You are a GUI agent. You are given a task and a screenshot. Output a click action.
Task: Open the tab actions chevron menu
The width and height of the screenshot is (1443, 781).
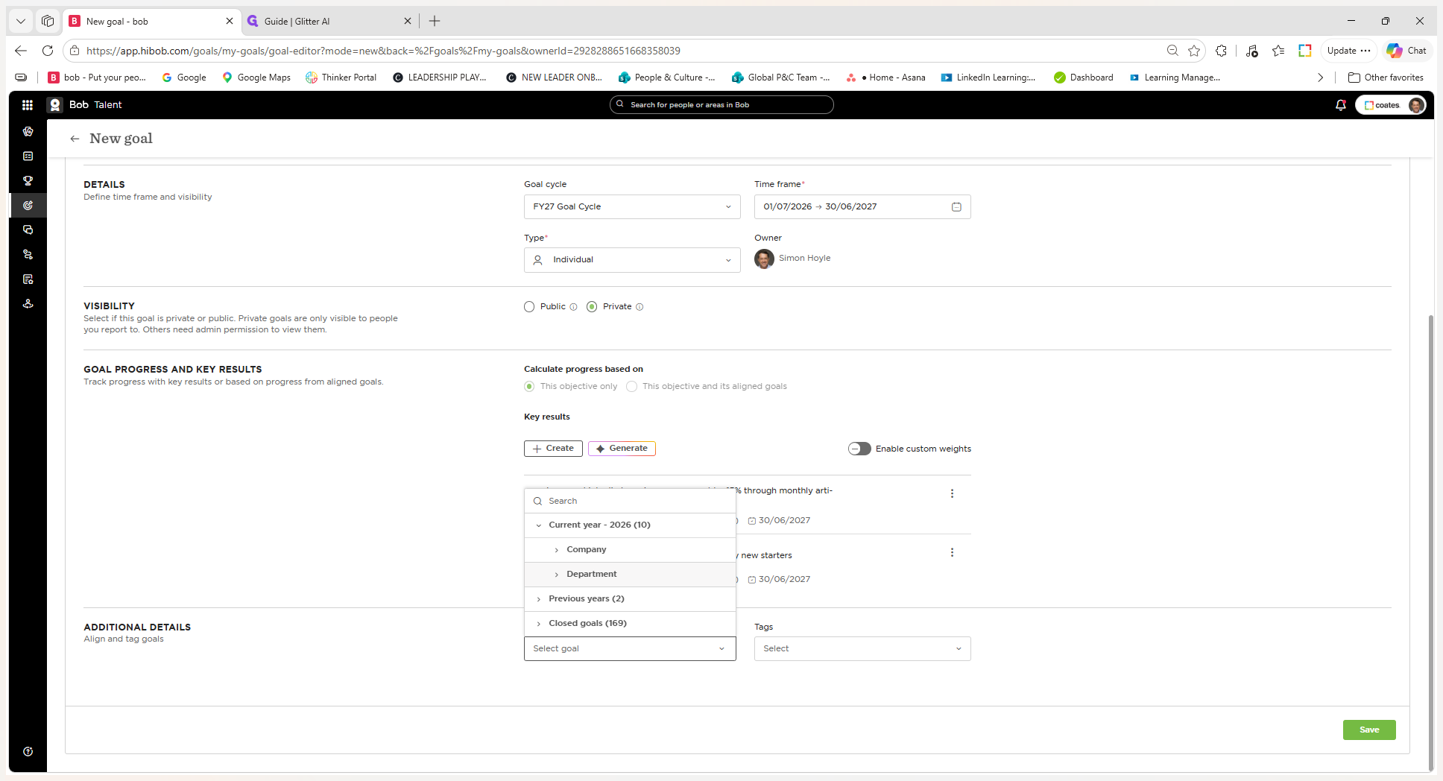click(21, 21)
